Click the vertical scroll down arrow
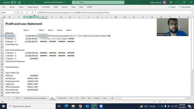The width and height of the screenshot is (194, 109). [x=192, y=95]
